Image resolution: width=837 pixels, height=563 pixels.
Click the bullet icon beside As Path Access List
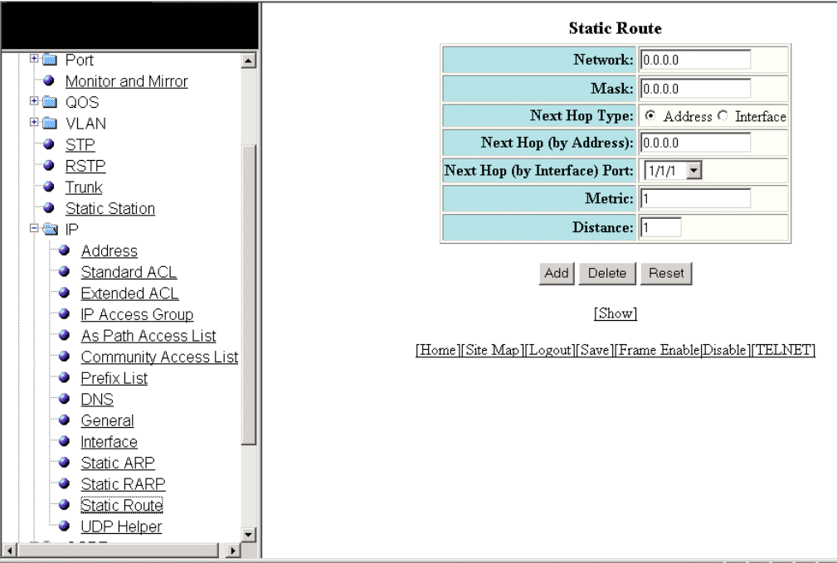pyautogui.click(x=64, y=335)
